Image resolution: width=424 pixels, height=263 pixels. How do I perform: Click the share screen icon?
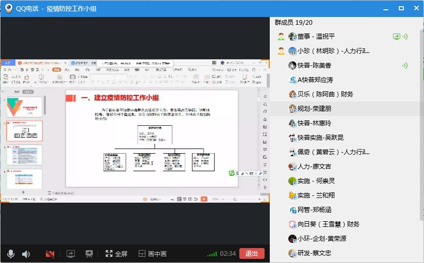pos(71,254)
